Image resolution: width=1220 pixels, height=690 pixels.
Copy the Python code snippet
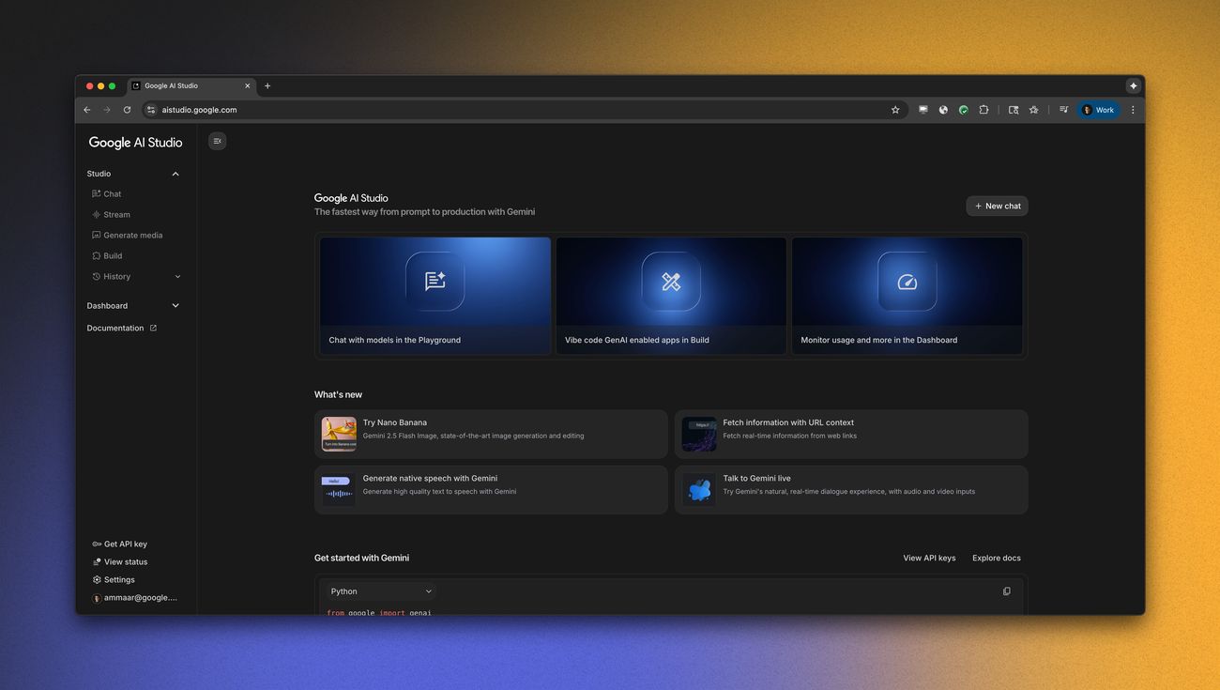[1005, 590]
